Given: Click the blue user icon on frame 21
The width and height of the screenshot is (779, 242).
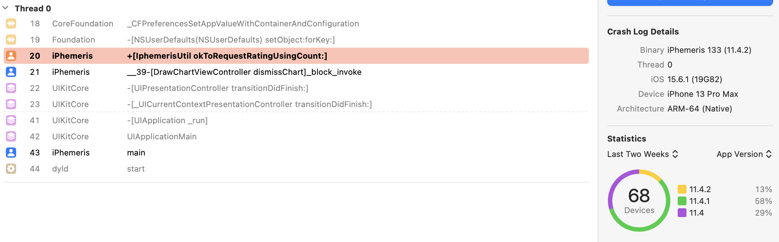Looking at the screenshot, I should click(x=11, y=72).
